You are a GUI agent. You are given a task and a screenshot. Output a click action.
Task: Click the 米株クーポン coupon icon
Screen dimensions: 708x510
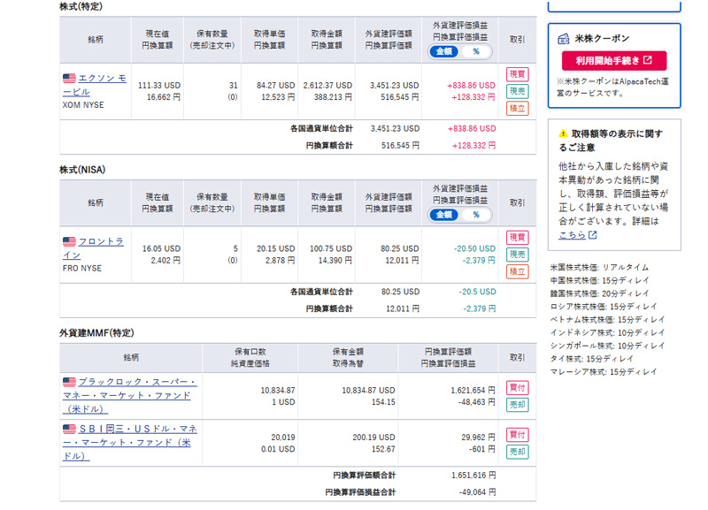(x=564, y=39)
